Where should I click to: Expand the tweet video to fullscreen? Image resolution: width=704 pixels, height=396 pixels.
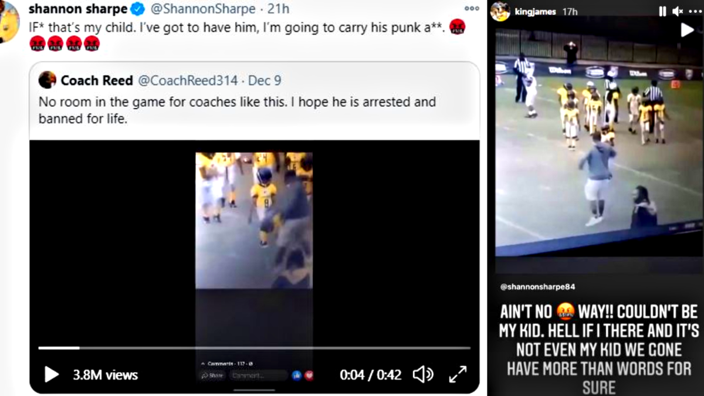pyautogui.click(x=458, y=374)
